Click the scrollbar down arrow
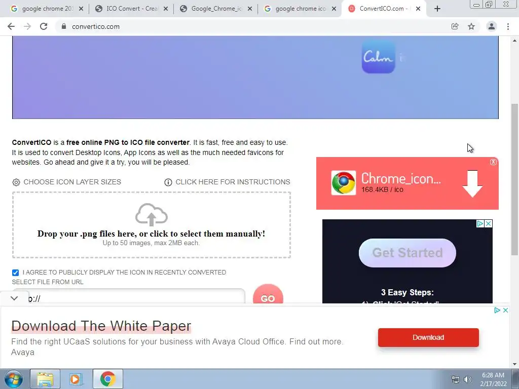Image resolution: width=519 pixels, height=389 pixels. click(x=514, y=364)
